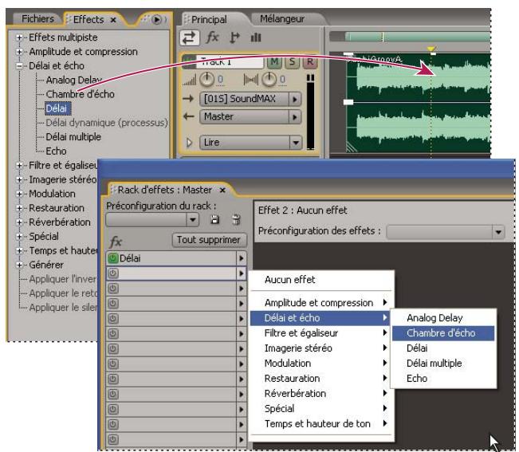This screenshot has height=452, width=519.
Task: Show inputs/outputs view in Principal toolbar
Action: (x=189, y=37)
